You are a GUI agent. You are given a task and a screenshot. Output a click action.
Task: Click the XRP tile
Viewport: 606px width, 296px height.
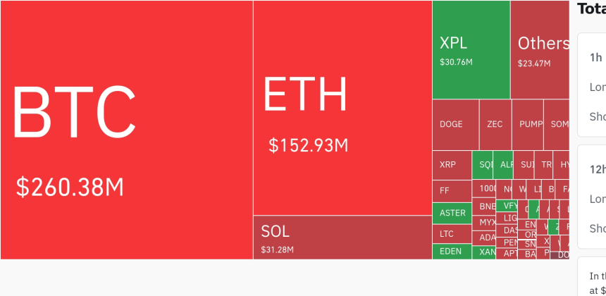coord(451,165)
